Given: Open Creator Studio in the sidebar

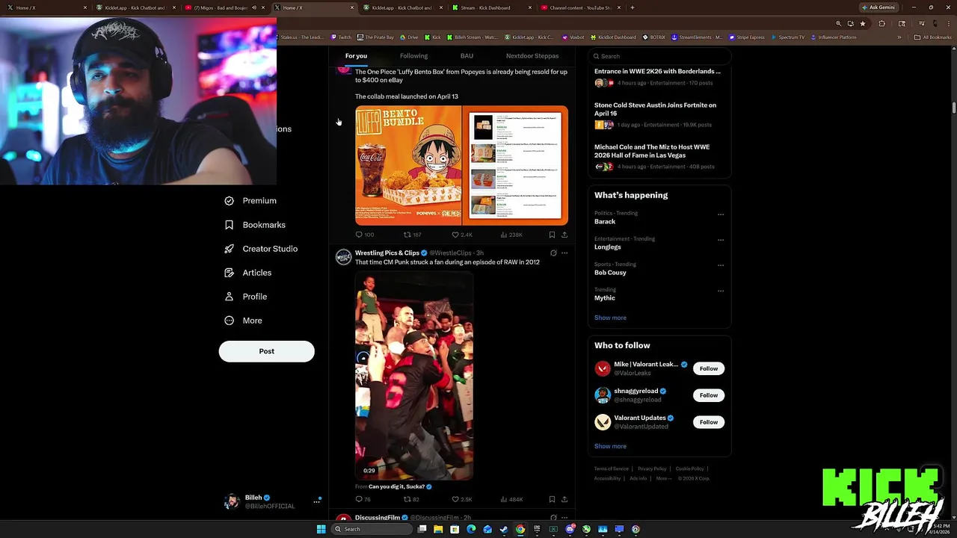Looking at the screenshot, I should [x=261, y=248].
